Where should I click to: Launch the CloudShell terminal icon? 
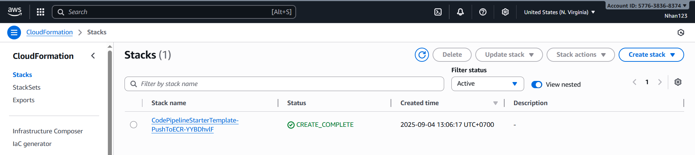438,12
